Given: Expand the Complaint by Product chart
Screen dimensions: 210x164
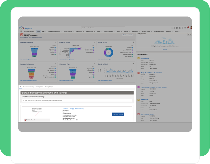Looking at the screenshot, I should (55, 42).
